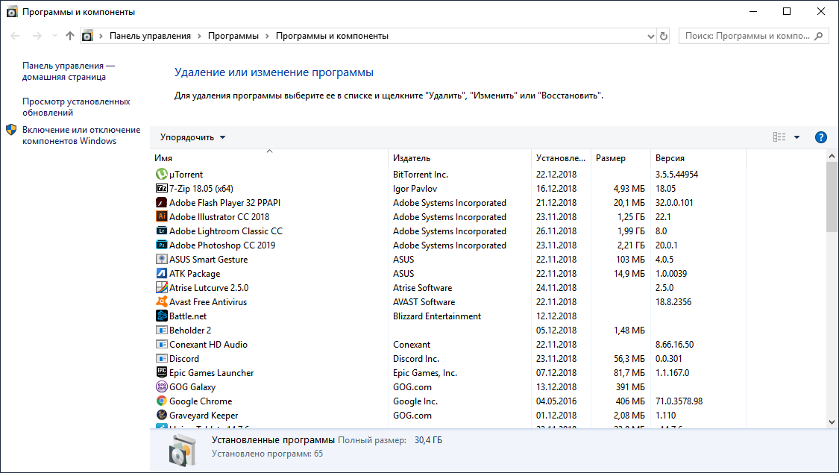Click the ASUS Smart Gesture icon

(x=161, y=259)
